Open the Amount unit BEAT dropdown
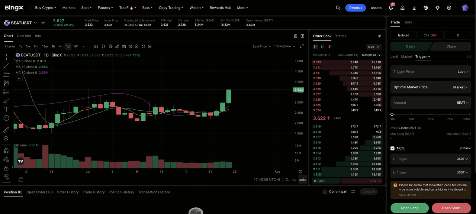The height and width of the screenshot is (214, 476). [x=463, y=103]
